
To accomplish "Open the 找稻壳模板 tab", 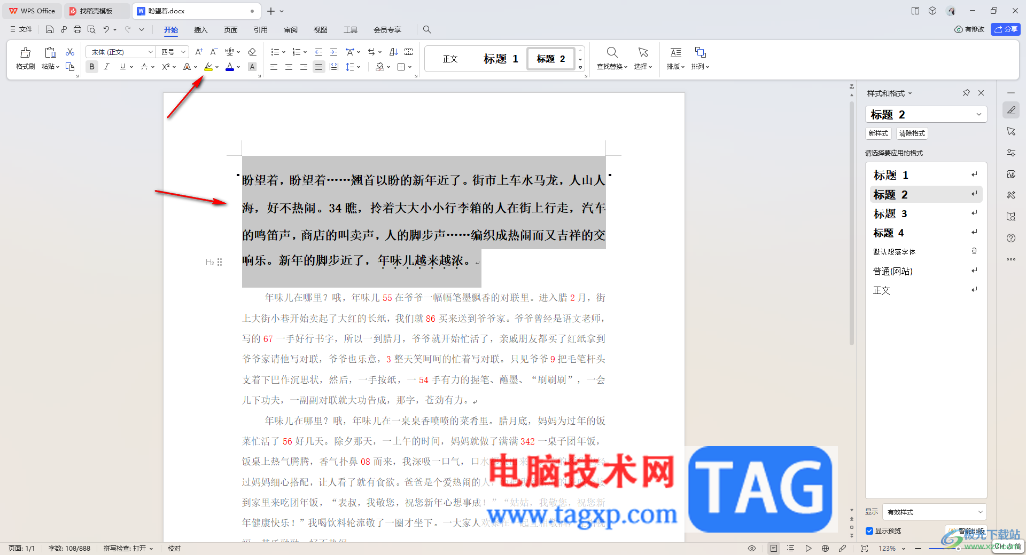I will (96, 11).
